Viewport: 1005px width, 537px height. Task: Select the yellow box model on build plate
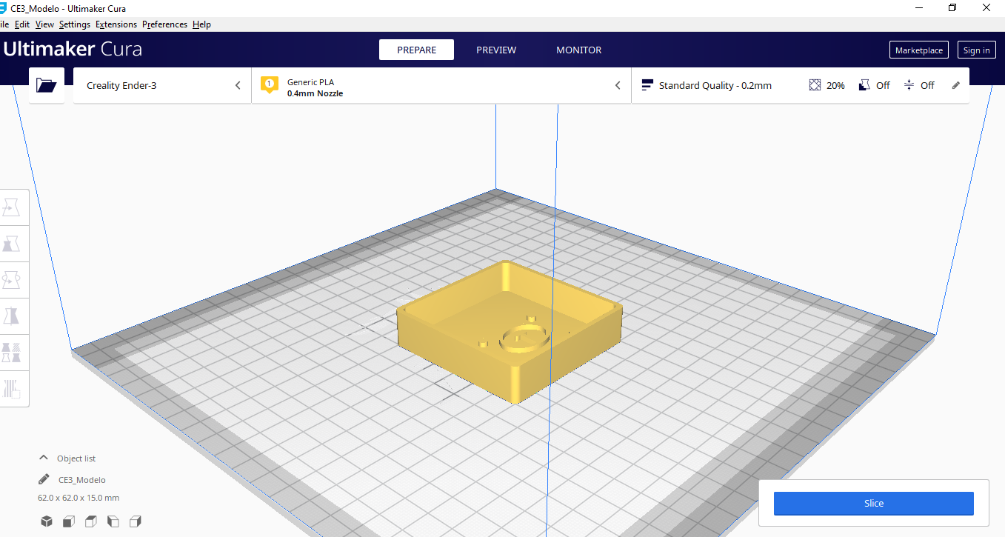pyautogui.click(x=509, y=331)
